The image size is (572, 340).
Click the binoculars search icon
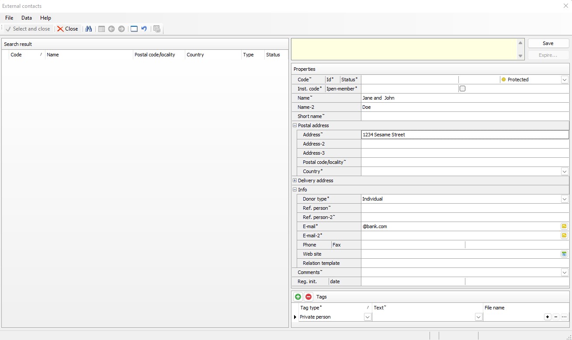click(x=89, y=29)
